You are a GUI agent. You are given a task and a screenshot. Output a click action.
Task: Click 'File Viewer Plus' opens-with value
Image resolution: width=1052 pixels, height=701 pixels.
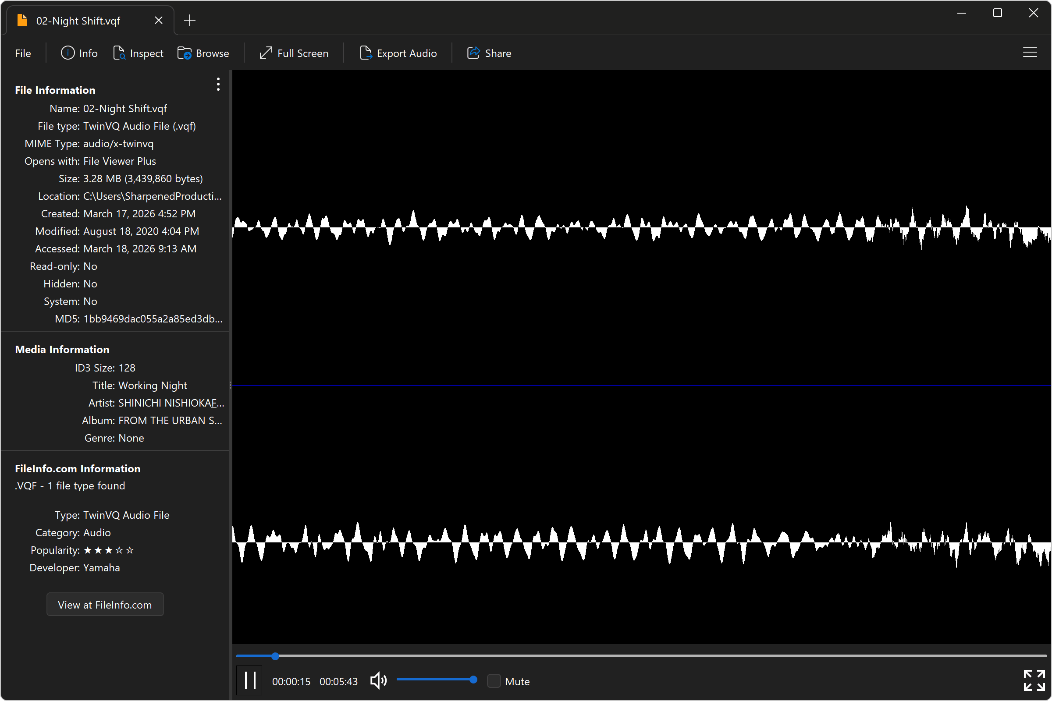(x=119, y=161)
